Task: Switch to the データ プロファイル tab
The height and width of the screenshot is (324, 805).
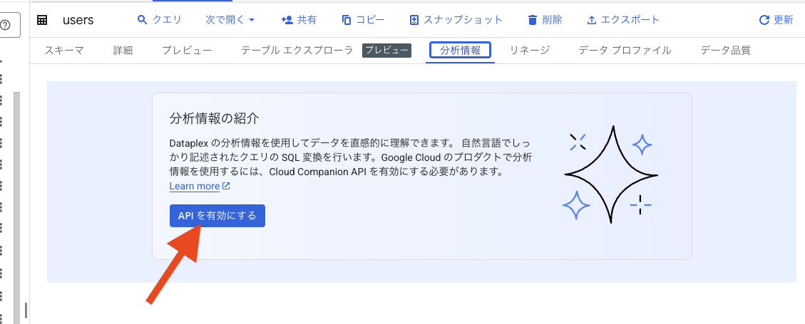Action: (x=625, y=51)
